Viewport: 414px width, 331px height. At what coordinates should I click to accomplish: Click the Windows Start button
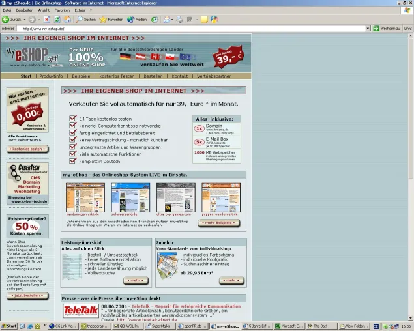click(x=8, y=326)
